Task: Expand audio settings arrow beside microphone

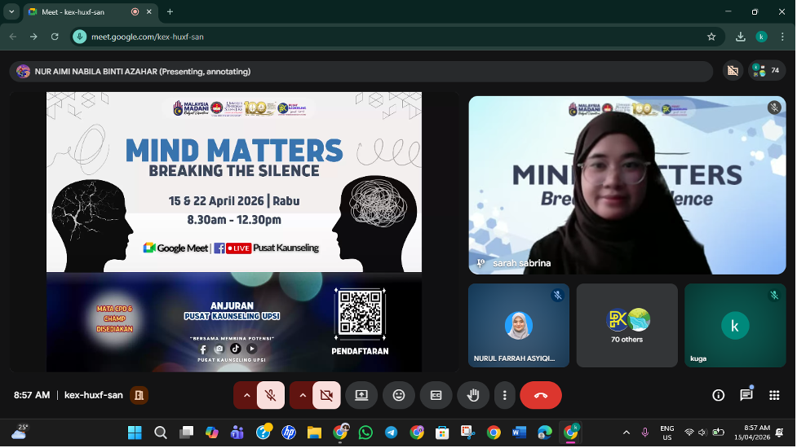Action: tap(246, 395)
